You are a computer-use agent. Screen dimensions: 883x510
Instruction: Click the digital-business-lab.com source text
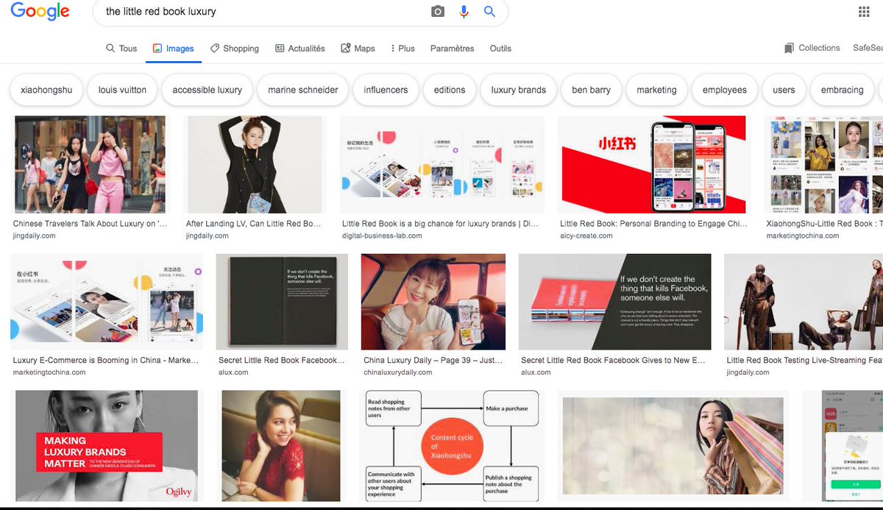[x=382, y=235]
